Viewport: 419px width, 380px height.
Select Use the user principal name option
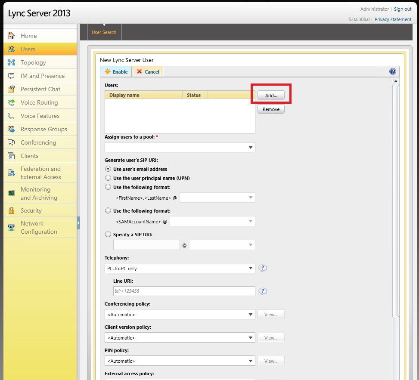coord(108,178)
